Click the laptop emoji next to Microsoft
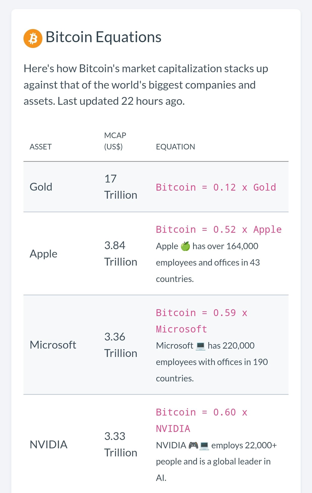This screenshot has width=312, height=493. click(x=200, y=346)
